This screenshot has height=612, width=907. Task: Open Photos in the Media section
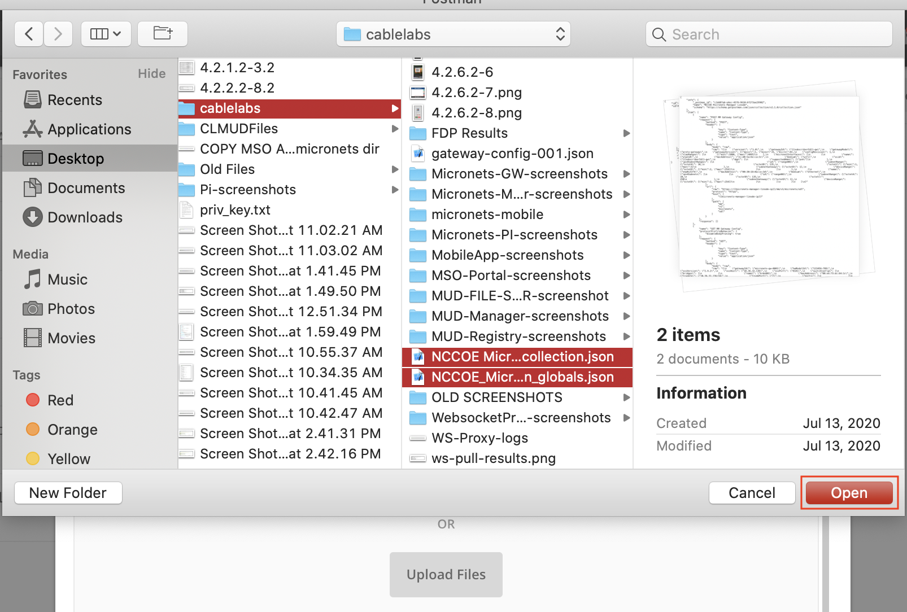(59, 309)
